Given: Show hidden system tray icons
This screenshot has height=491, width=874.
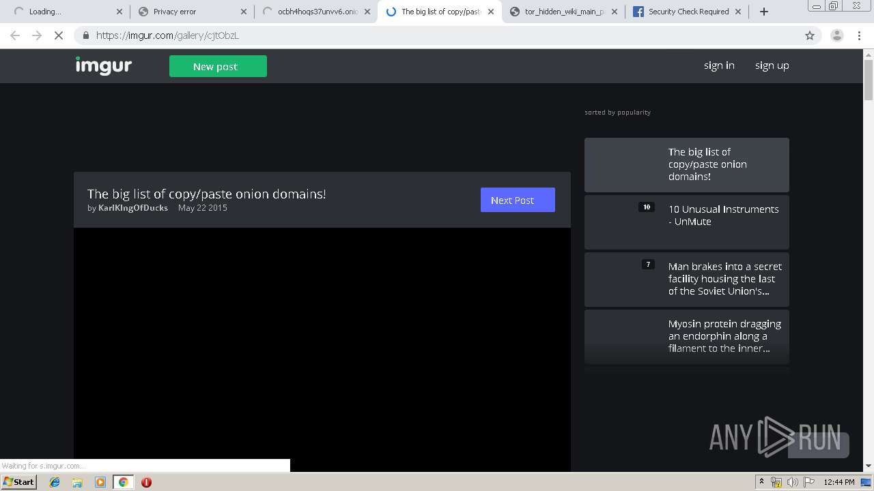Looking at the screenshot, I should coord(761,482).
